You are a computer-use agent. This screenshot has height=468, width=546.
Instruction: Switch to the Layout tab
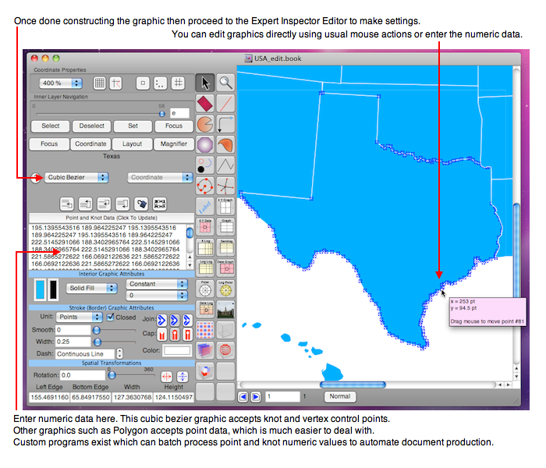tap(132, 144)
